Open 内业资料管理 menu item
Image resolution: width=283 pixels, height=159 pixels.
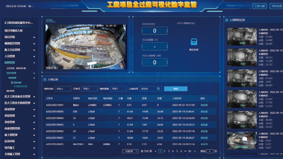(12, 128)
